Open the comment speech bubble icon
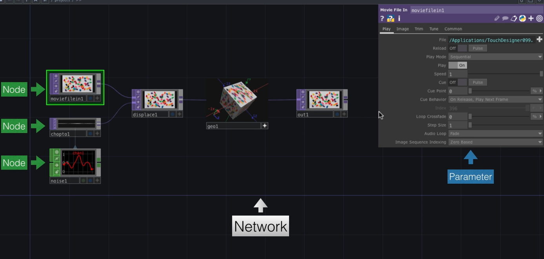The height and width of the screenshot is (259, 544). (x=506, y=18)
